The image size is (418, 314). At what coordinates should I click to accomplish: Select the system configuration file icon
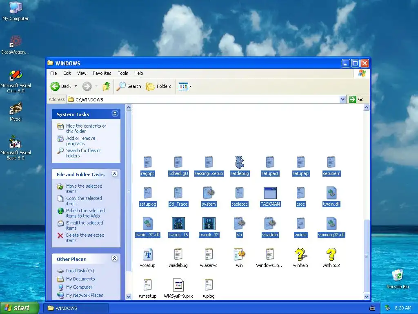point(209,193)
